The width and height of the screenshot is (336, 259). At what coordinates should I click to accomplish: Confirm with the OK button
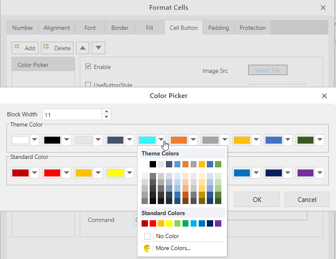point(257,199)
